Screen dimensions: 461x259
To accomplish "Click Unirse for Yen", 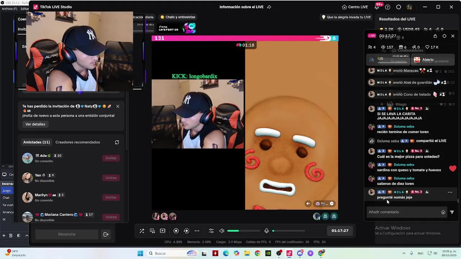I will coord(111,178).
